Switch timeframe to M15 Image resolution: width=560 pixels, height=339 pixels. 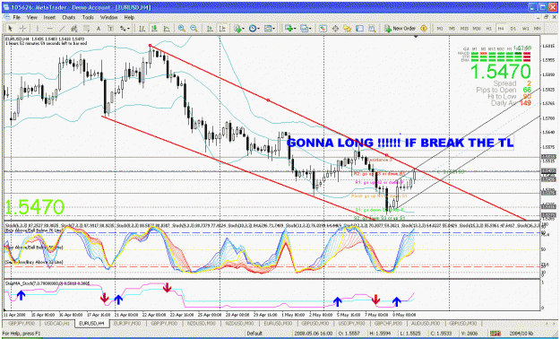point(464,29)
